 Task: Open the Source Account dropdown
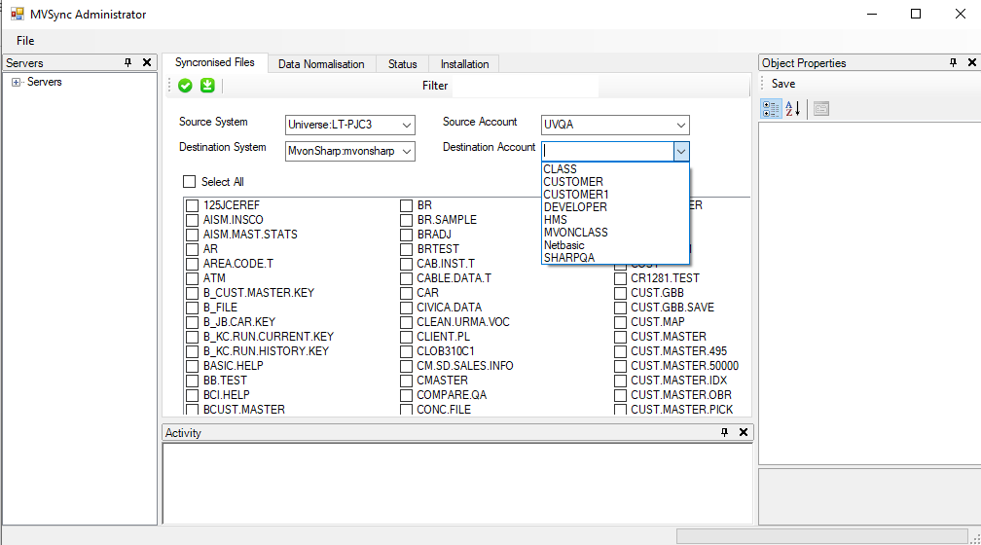tap(680, 126)
